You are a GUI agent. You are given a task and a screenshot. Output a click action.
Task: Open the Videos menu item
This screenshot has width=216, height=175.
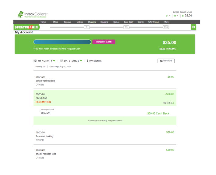80,22
